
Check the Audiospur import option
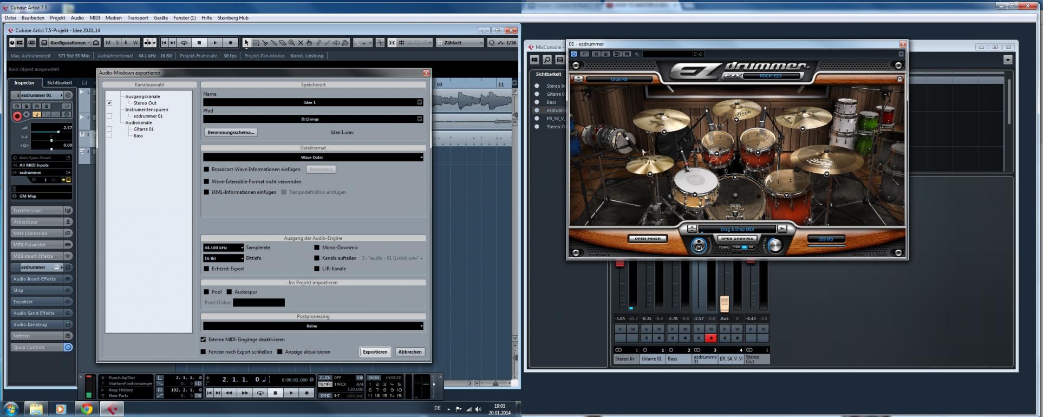(229, 292)
